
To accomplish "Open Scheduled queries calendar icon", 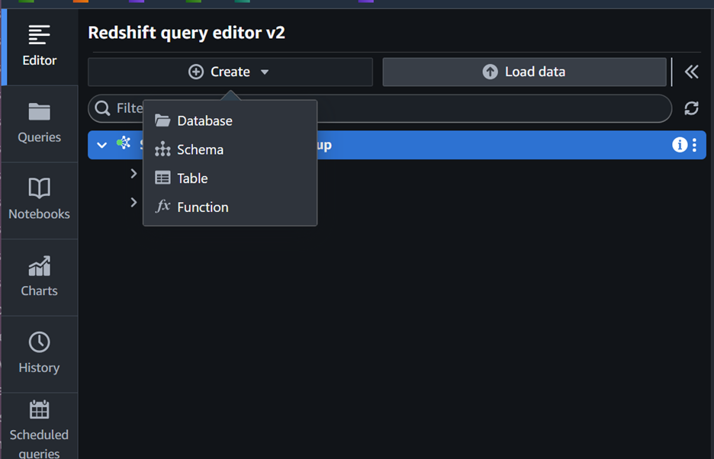I will (39, 410).
